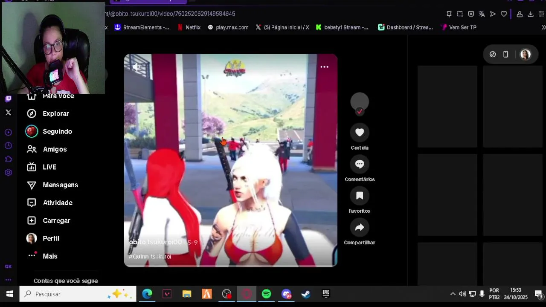This screenshot has width=546, height=307.
Task: Open obito_tsukuroi00 username on the video
Action: click(155, 242)
